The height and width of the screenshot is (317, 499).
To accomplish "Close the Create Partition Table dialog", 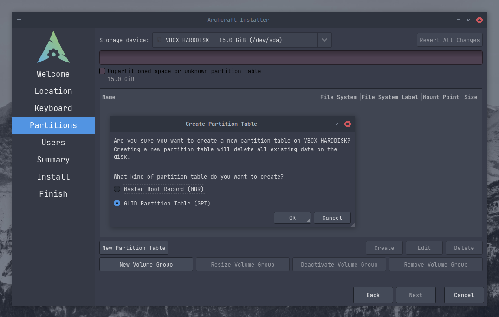I will click(x=348, y=124).
